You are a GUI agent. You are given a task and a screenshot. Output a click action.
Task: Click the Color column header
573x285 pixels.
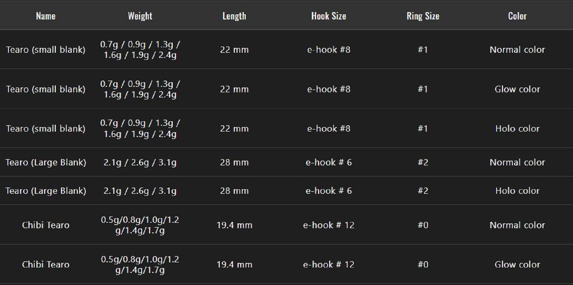pyautogui.click(x=517, y=16)
